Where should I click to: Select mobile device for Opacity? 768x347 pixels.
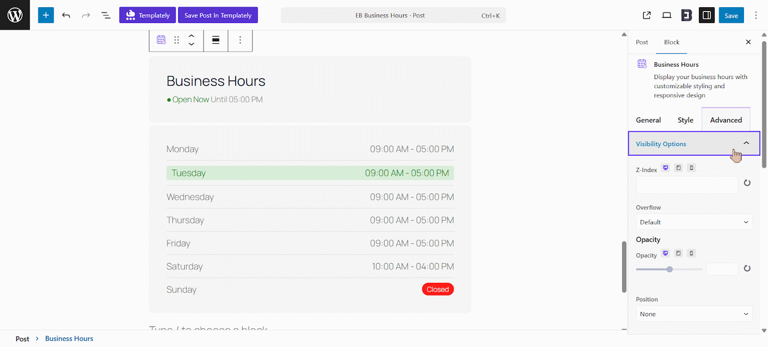(x=691, y=253)
